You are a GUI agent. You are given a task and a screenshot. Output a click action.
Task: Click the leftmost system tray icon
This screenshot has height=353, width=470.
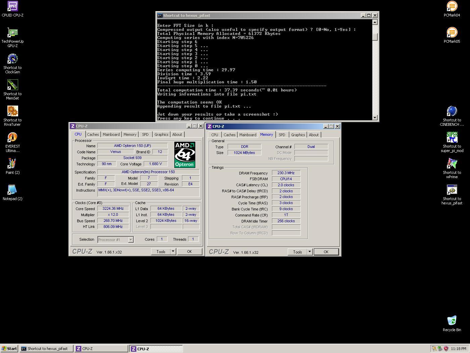434,349
